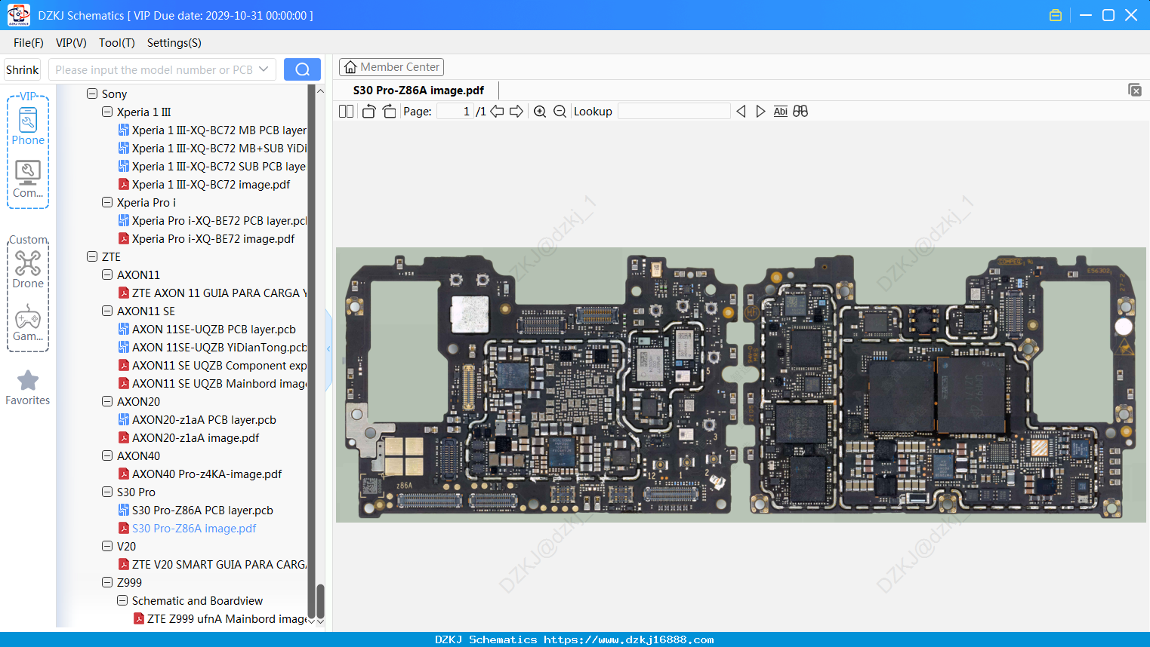Collapse the AXON40 node
This screenshot has height=647, width=1150.
(107, 455)
